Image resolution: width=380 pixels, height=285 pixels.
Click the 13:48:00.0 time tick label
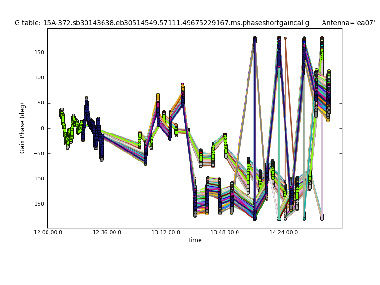225,232
